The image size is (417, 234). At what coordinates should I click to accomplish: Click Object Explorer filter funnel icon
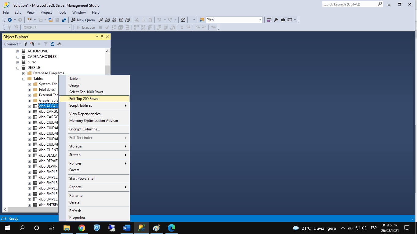click(x=46, y=44)
